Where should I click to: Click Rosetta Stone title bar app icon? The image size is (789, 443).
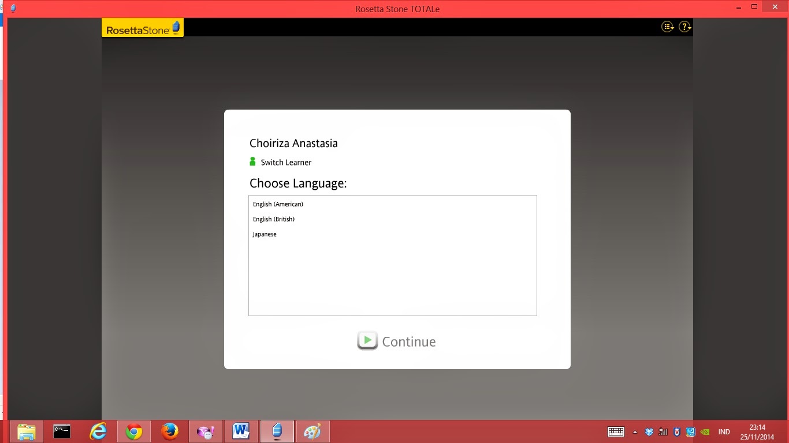(x=13, y=9)
